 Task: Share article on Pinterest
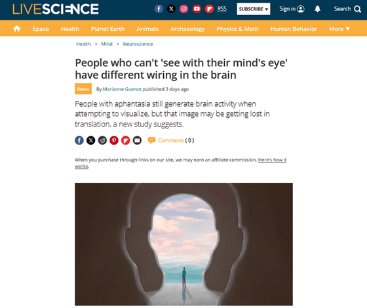tap(114, 140)
